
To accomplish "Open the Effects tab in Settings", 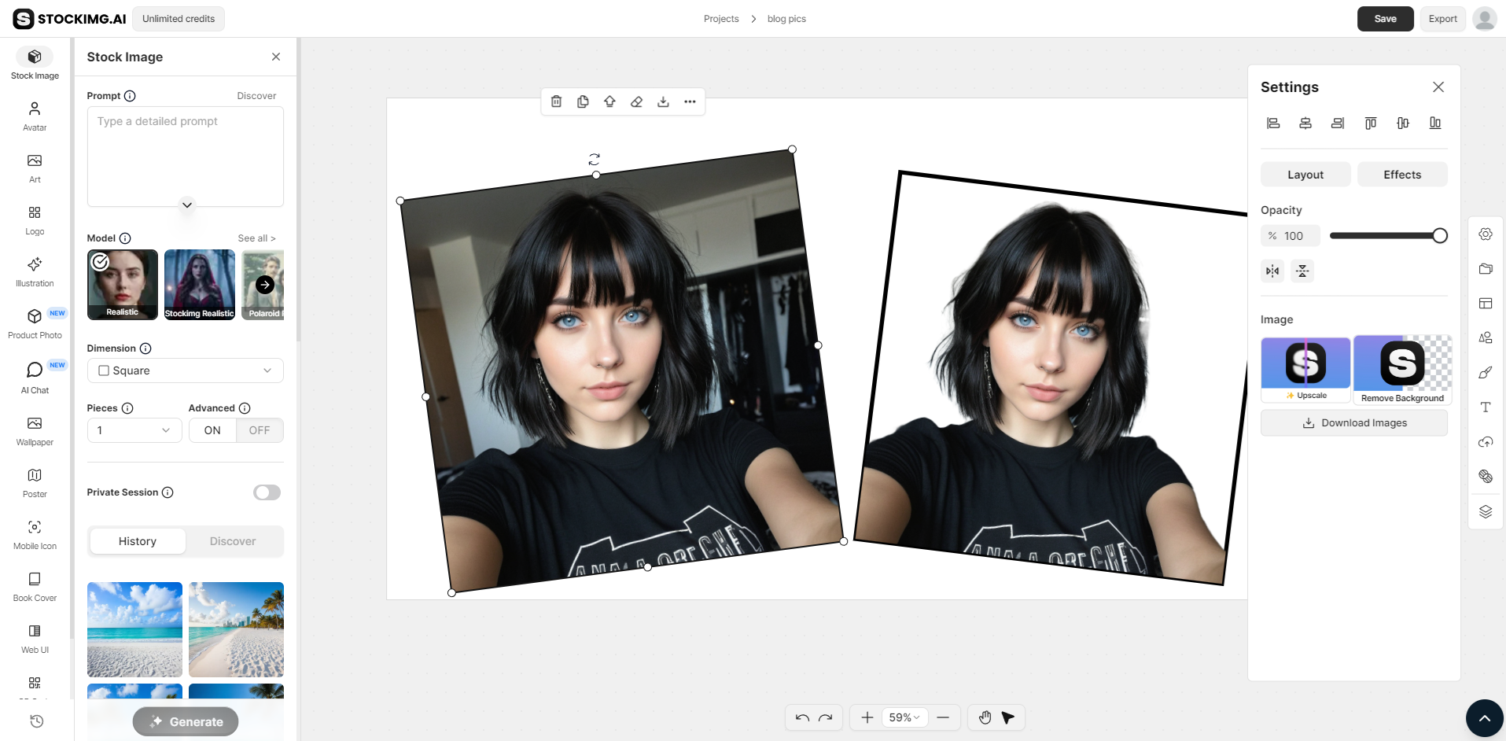I will (x=1402, y=174).
